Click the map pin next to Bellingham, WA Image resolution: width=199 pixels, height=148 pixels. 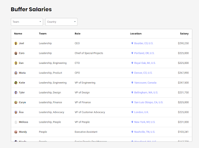click(x=132, y=92)
